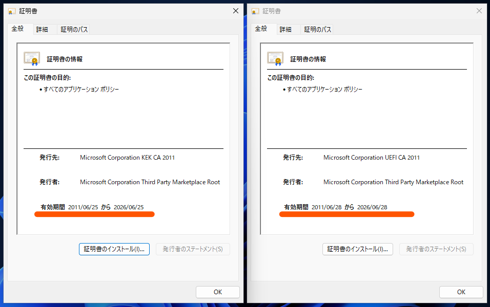Viewport: 490px width, 307px height.
Task: Click the 発行先 label in the left window
Action: [x=49, y=158]
